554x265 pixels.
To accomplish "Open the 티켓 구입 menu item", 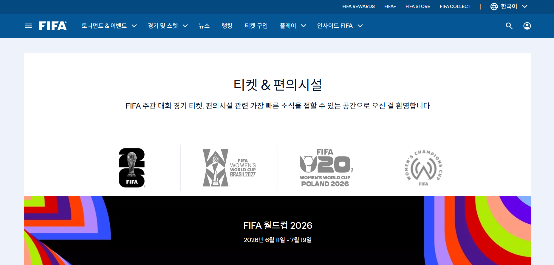I will [x=256, y=26].
